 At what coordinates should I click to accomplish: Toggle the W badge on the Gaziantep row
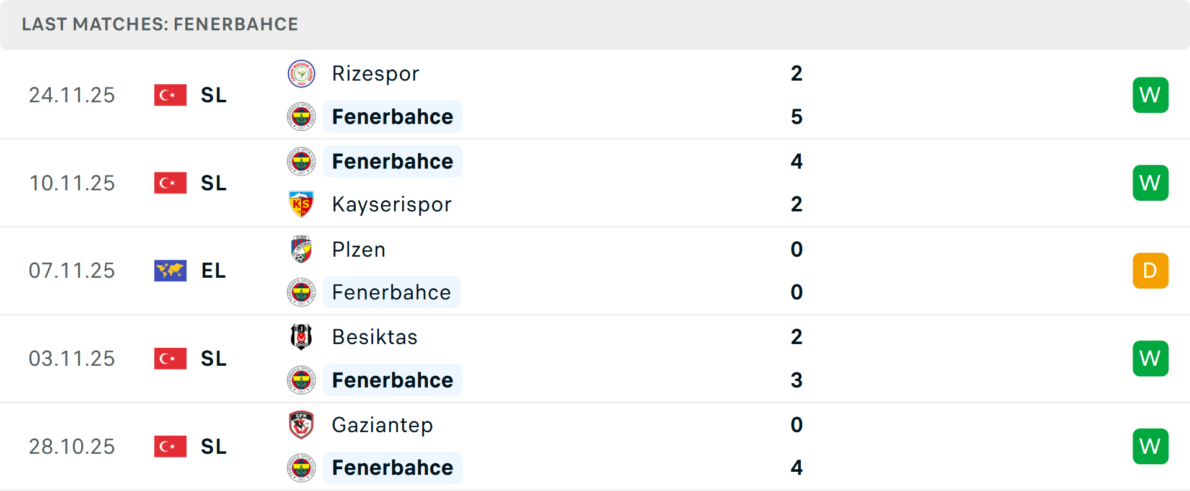coord(1150,446)
